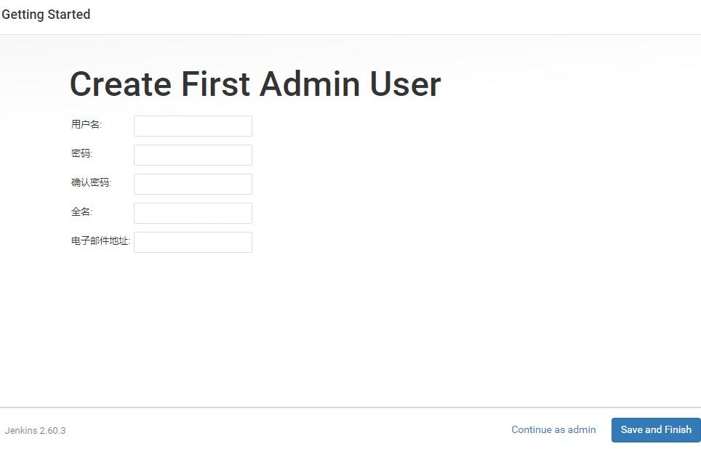Follow the Continue as admin link

[553, 429]
